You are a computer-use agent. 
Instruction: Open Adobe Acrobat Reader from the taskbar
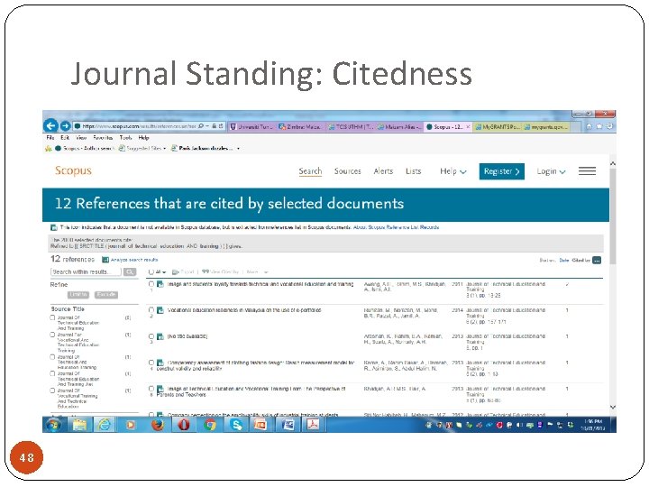313,425
